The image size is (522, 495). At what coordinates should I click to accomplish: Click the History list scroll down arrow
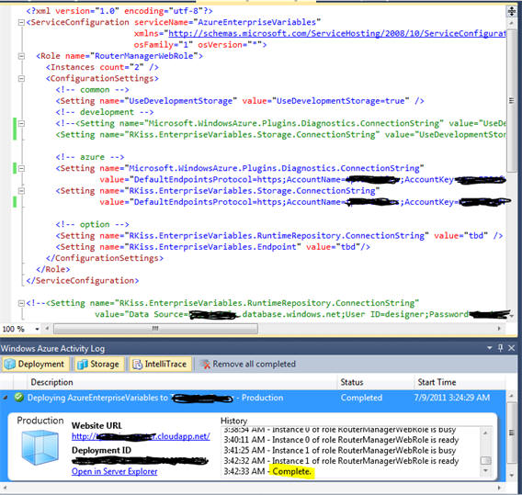(485, 470)
